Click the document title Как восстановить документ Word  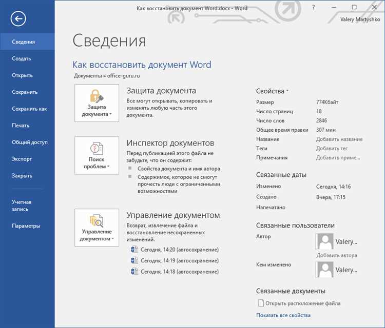pos(142,65)
